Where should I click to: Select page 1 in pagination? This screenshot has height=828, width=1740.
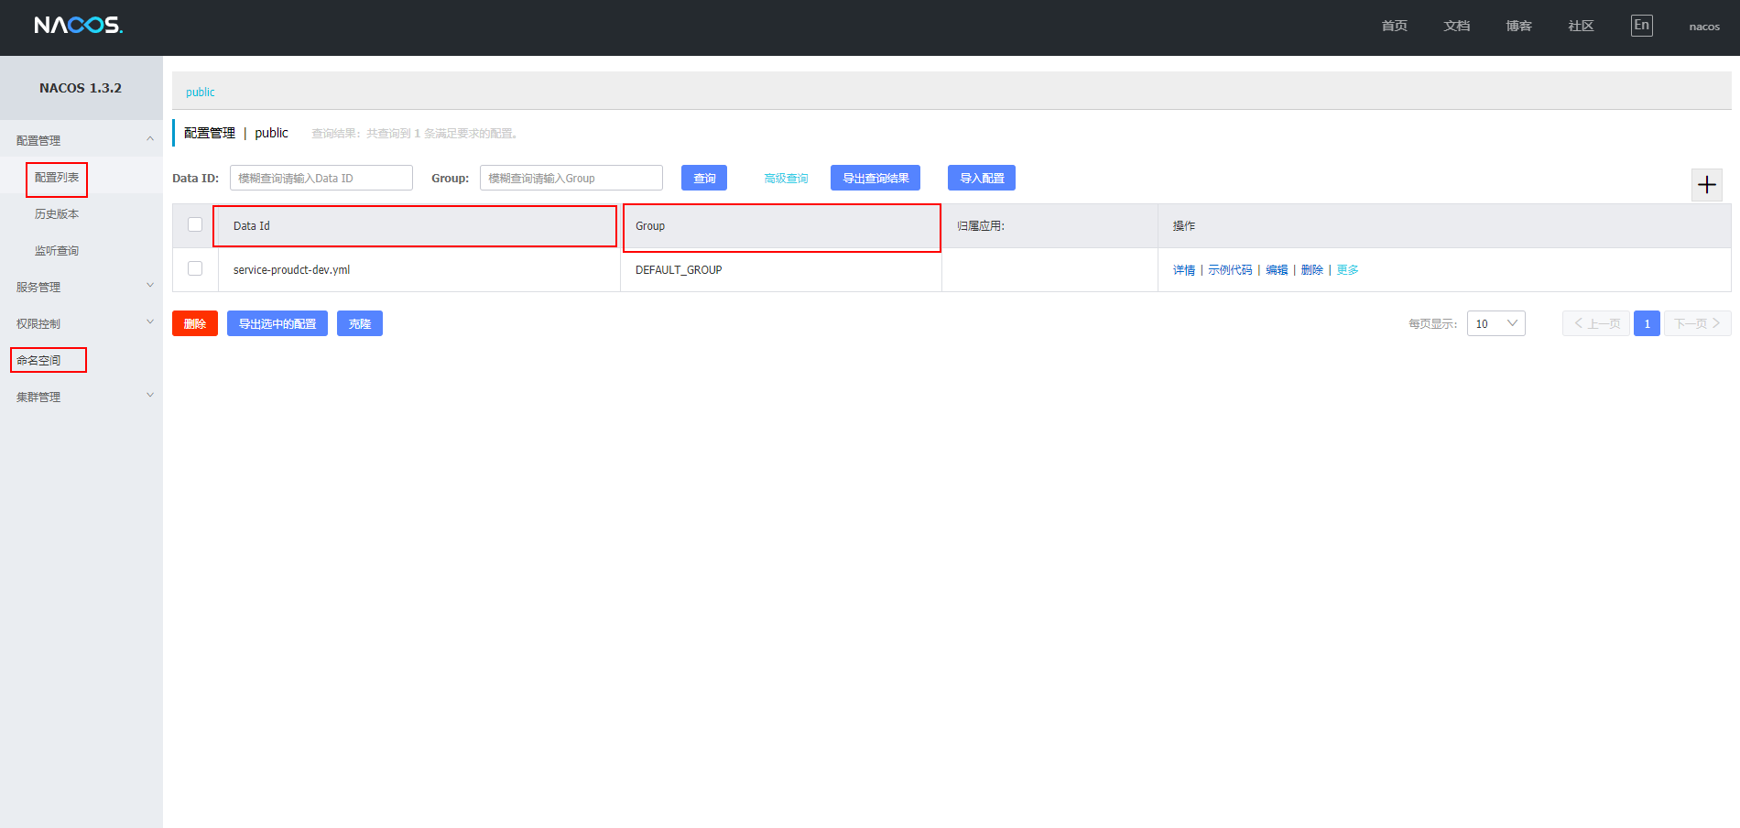click(1647, 323)
